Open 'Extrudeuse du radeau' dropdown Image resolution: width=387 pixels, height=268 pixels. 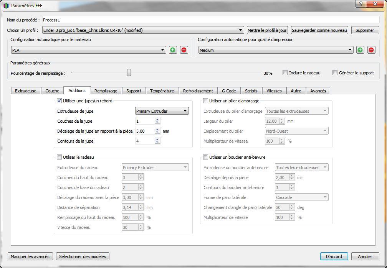click(155, 168)
